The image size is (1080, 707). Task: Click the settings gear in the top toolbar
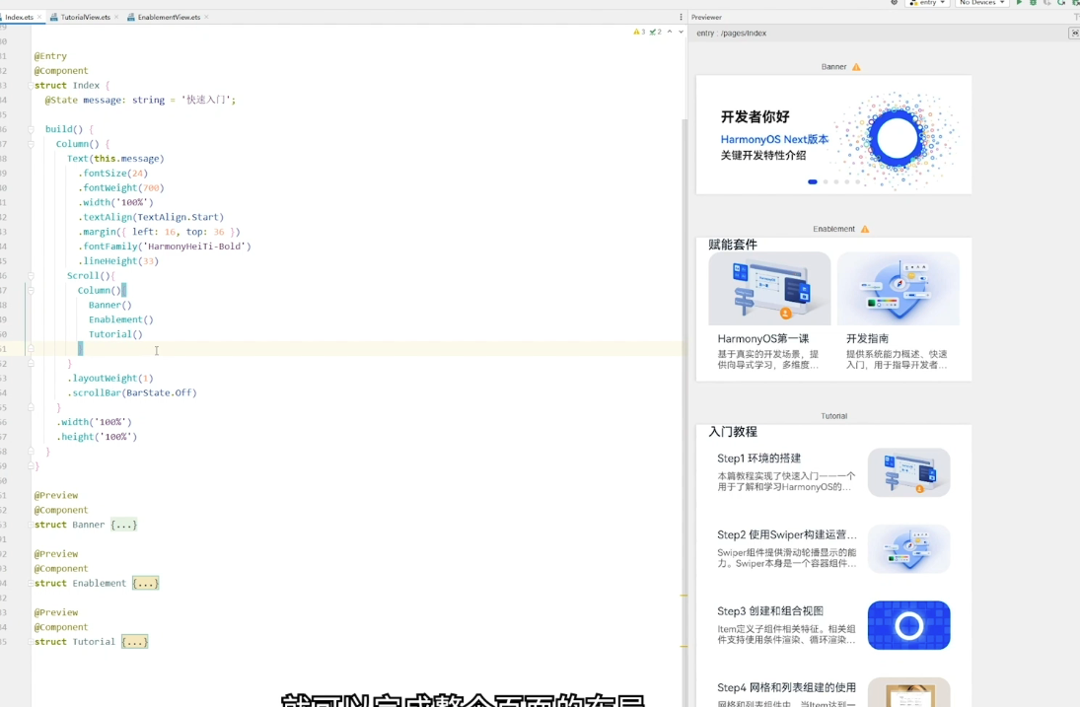(894, 3)
